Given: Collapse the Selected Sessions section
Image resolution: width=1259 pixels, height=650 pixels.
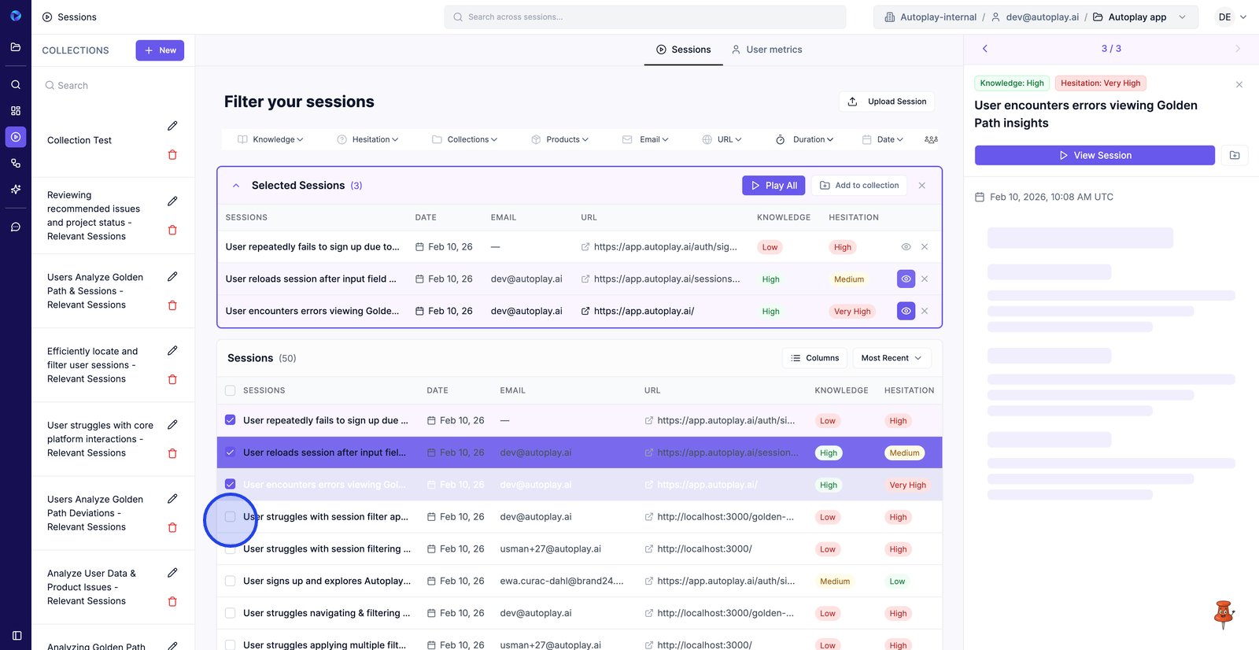Looking at the screenshot, I should (236, 186).
